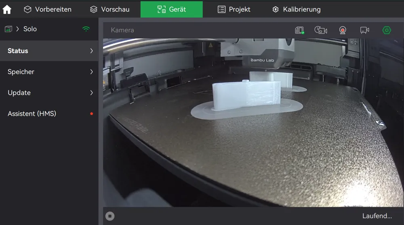The image size is (404, 225).
Task: Open camera settings hexagon icon
Action: pyautogui.click(x=387, y=30)
